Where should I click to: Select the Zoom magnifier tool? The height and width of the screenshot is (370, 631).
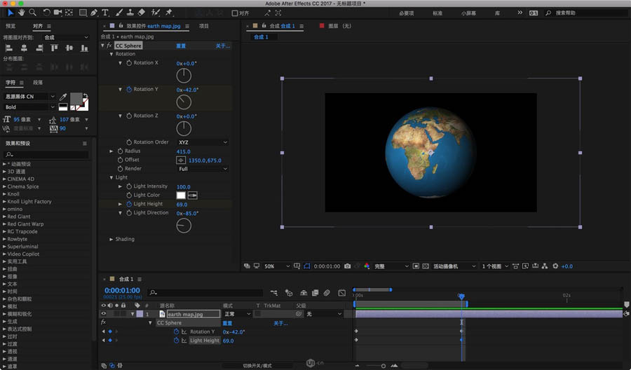coord(32,13)
